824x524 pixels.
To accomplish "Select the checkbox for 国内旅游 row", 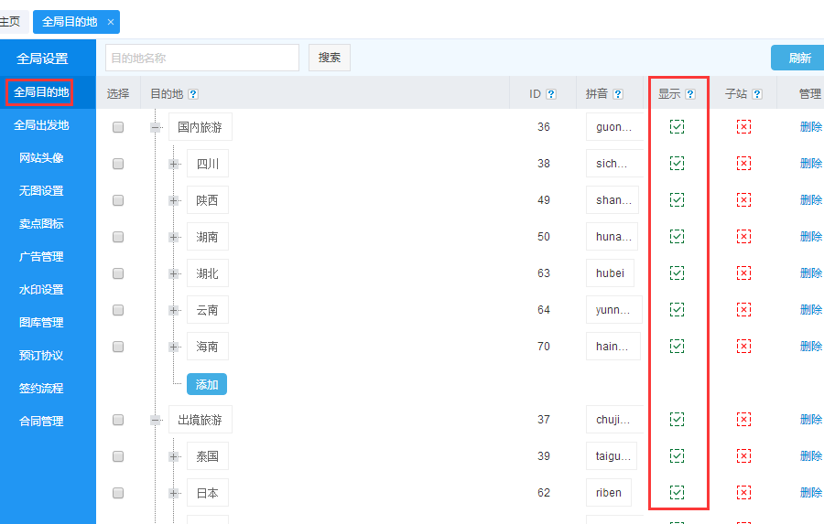I will (x=118, y=127).
